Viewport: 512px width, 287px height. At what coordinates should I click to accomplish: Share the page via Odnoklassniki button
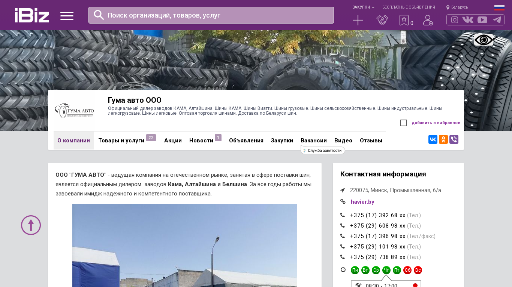point(443,139)
